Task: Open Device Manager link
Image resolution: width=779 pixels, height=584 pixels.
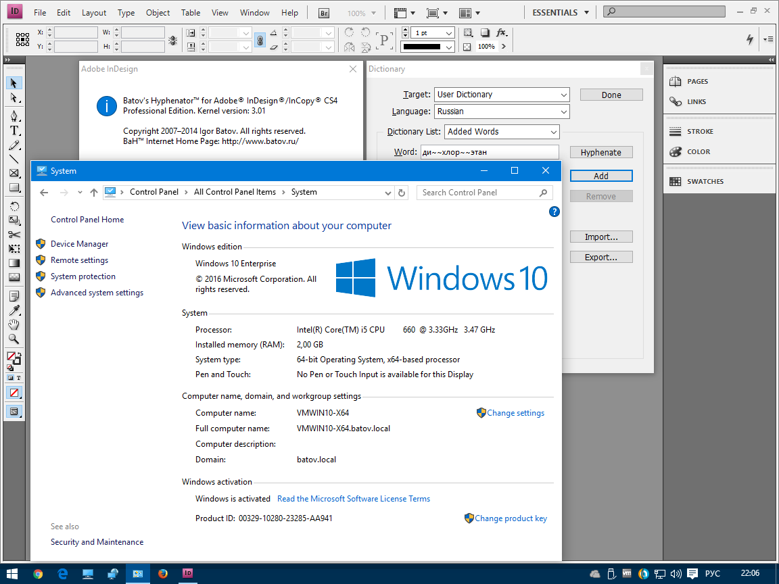Action: (80, 244)
